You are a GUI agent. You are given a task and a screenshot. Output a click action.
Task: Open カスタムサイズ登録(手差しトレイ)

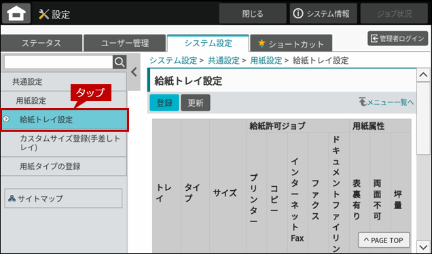pyautogui.click(x=64, y=143)
